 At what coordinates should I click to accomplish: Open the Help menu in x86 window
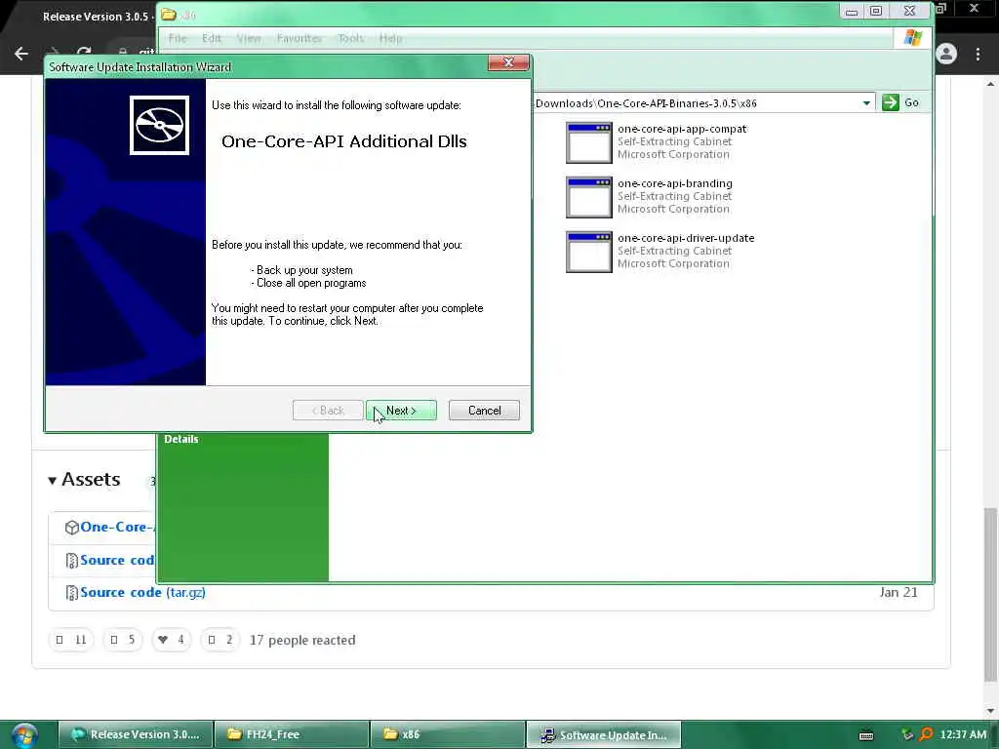coord(390,38)
